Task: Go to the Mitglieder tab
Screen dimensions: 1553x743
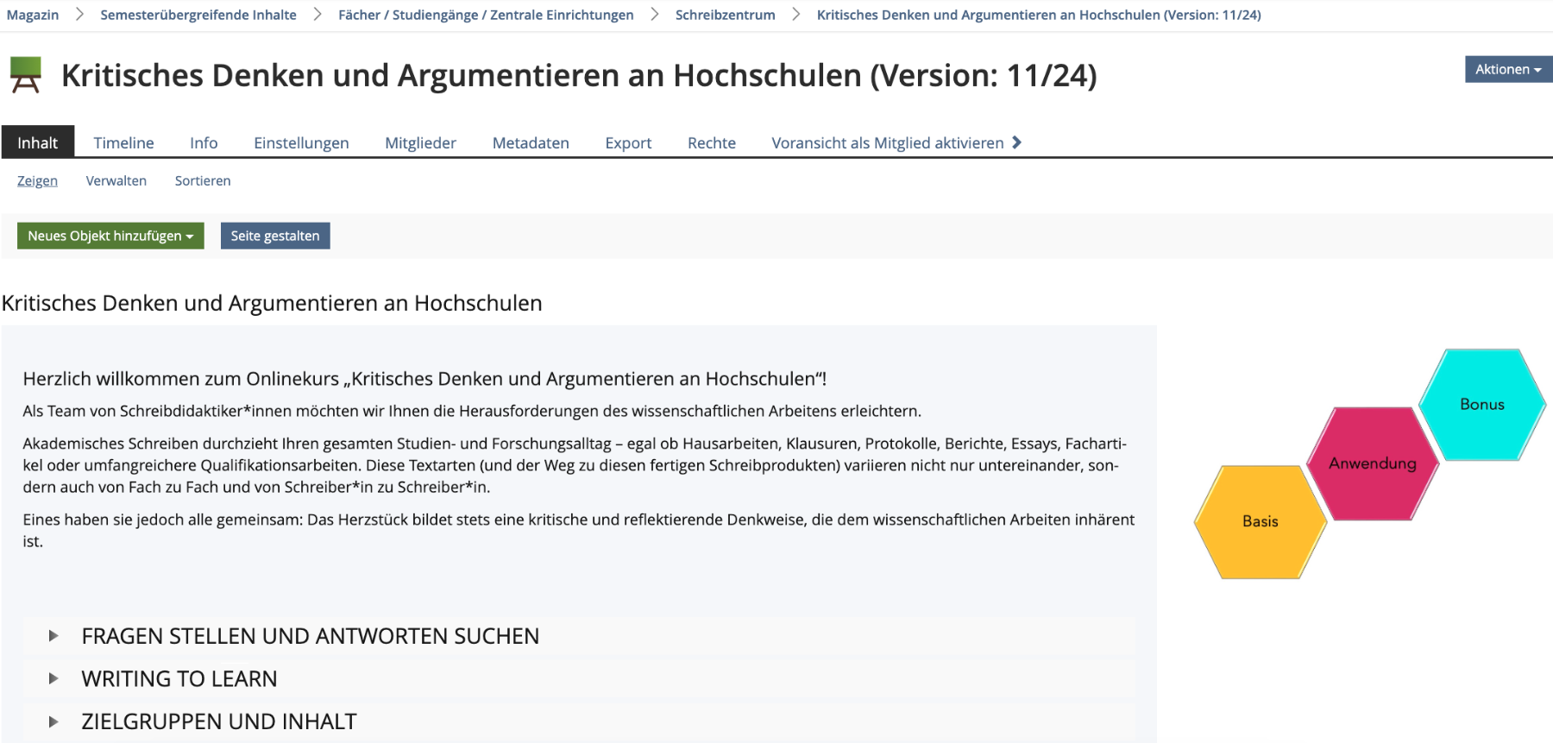Action: tap(420, 142)
